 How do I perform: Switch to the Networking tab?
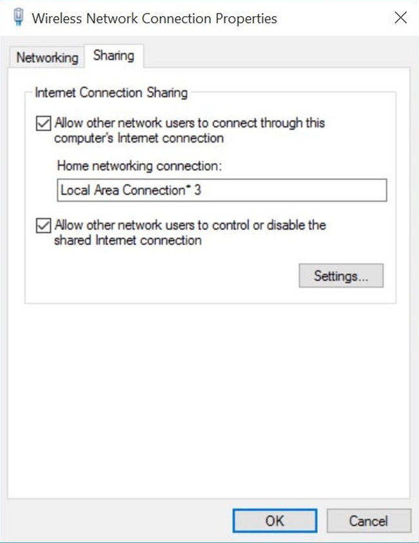point(47,57)
